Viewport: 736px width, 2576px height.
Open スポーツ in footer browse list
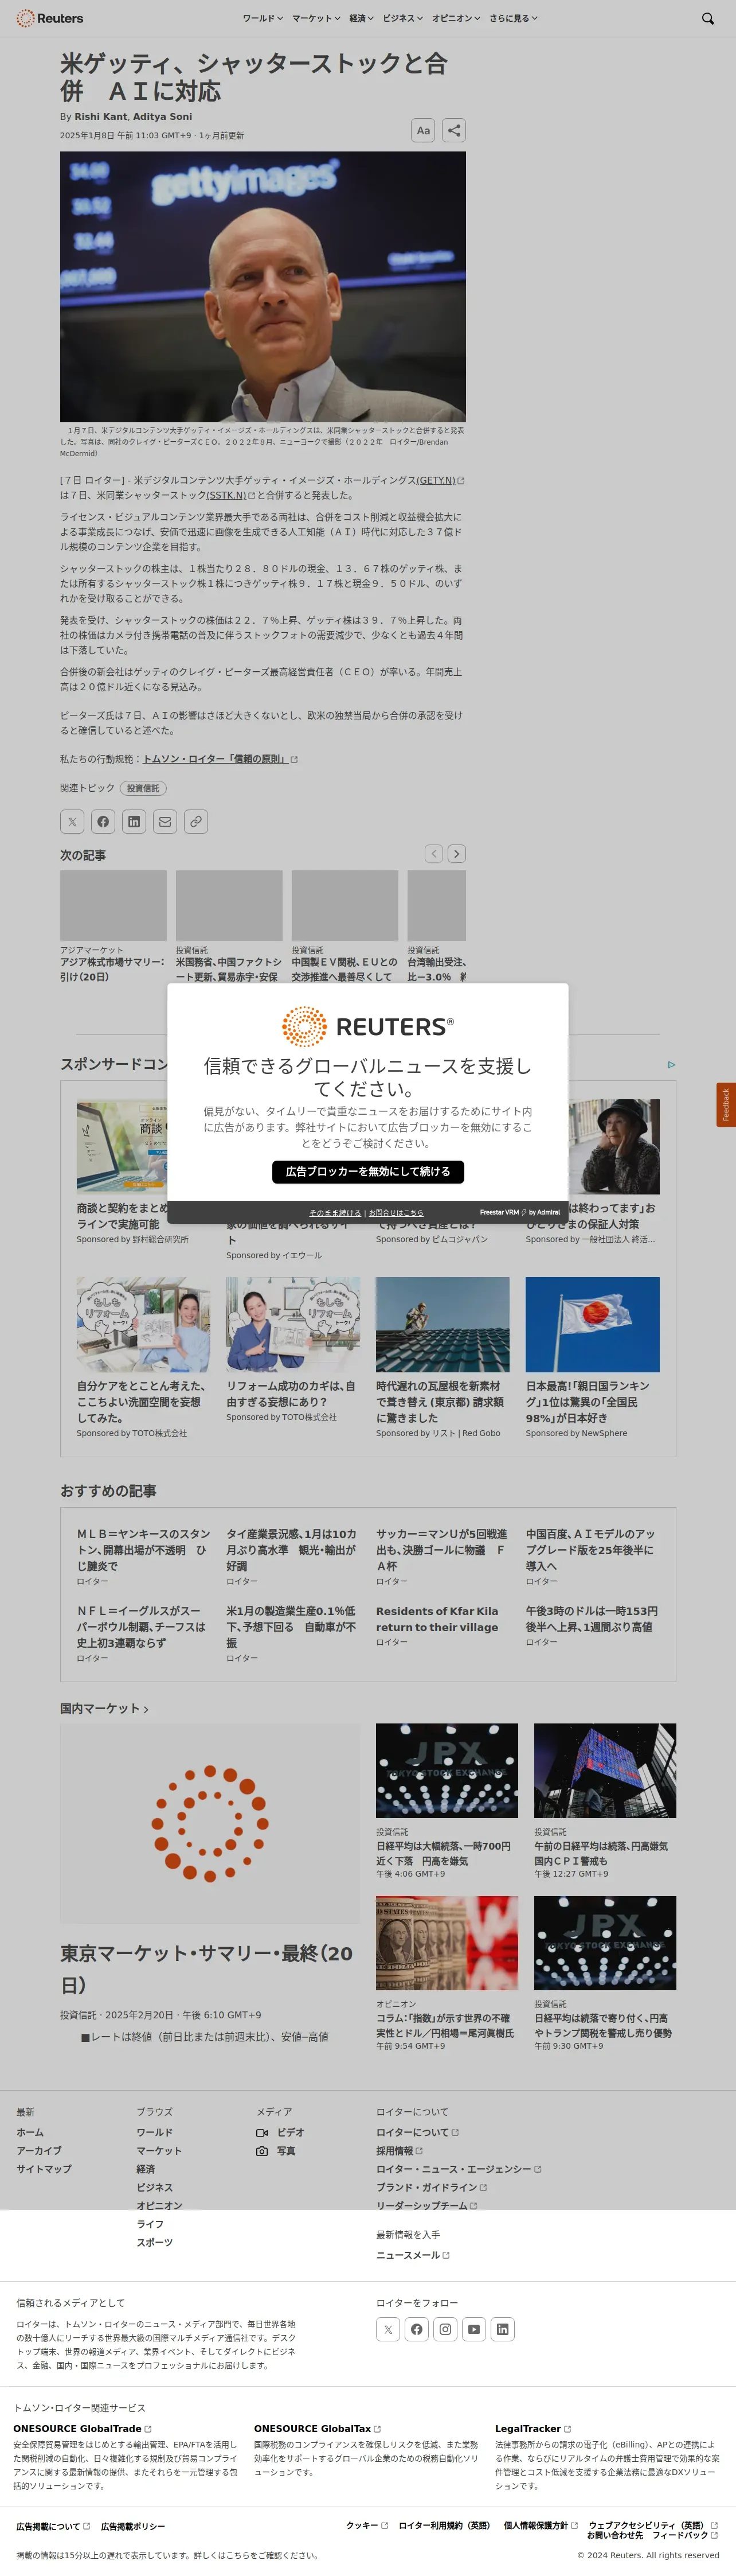click(155, 2242)
